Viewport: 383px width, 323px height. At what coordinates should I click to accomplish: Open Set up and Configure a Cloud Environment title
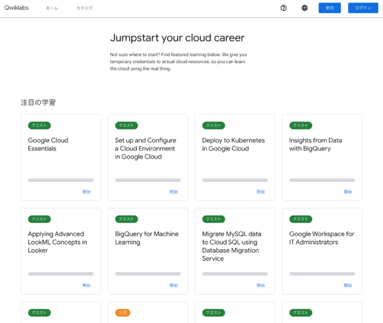click(x=146, y=149)
